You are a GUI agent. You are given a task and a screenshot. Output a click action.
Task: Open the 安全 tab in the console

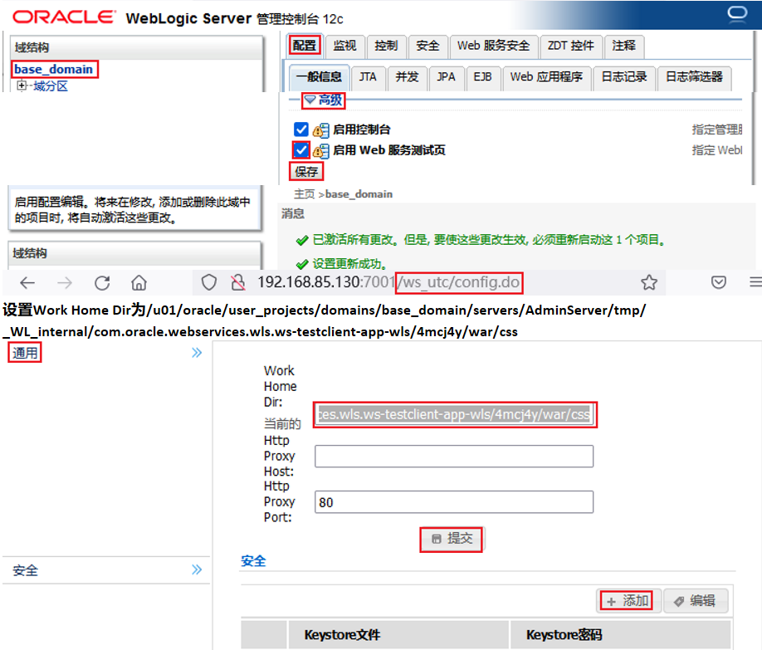(x=427, y=46)
